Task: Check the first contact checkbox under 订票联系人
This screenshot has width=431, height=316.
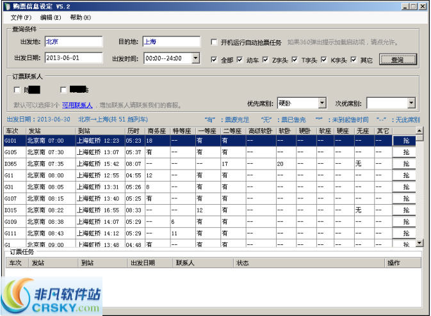Action: (17, 90)
